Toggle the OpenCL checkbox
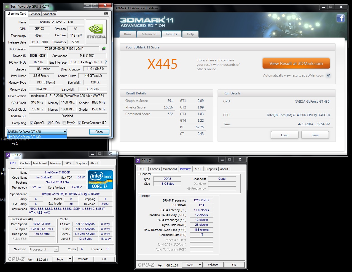This screenshot has width=352, height=272. pyautogui.click(x=31, y=123)
